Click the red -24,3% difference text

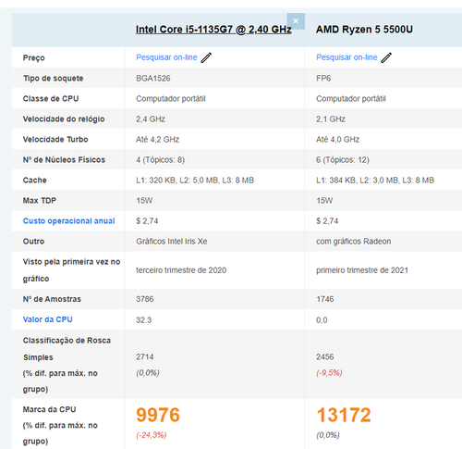152,435
